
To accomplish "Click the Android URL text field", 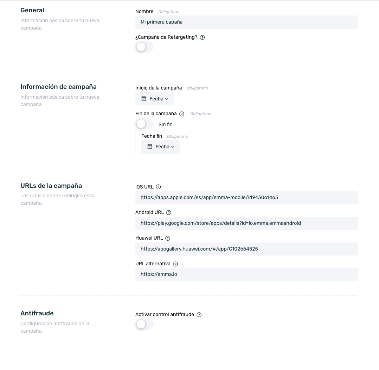I will (246, 223).
